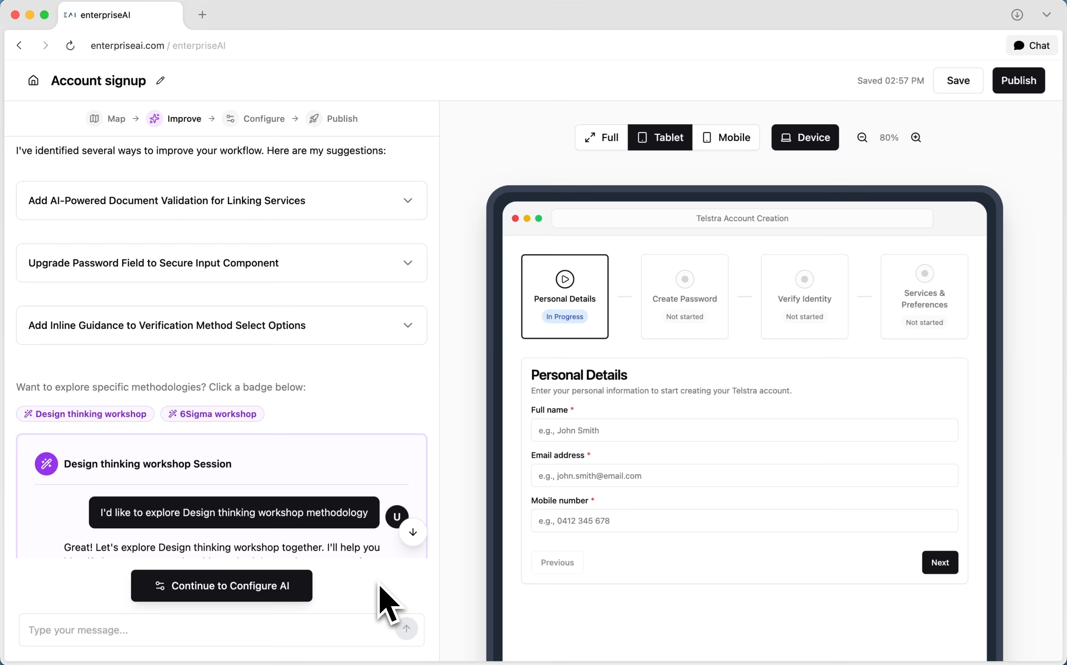Screen dimensions: 1067x665
Task: Select the Design thinking workshop badge
Action: [85, 414]
